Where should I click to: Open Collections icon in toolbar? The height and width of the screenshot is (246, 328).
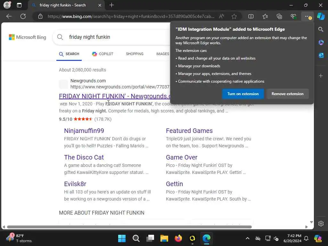[x=279, y=16]
